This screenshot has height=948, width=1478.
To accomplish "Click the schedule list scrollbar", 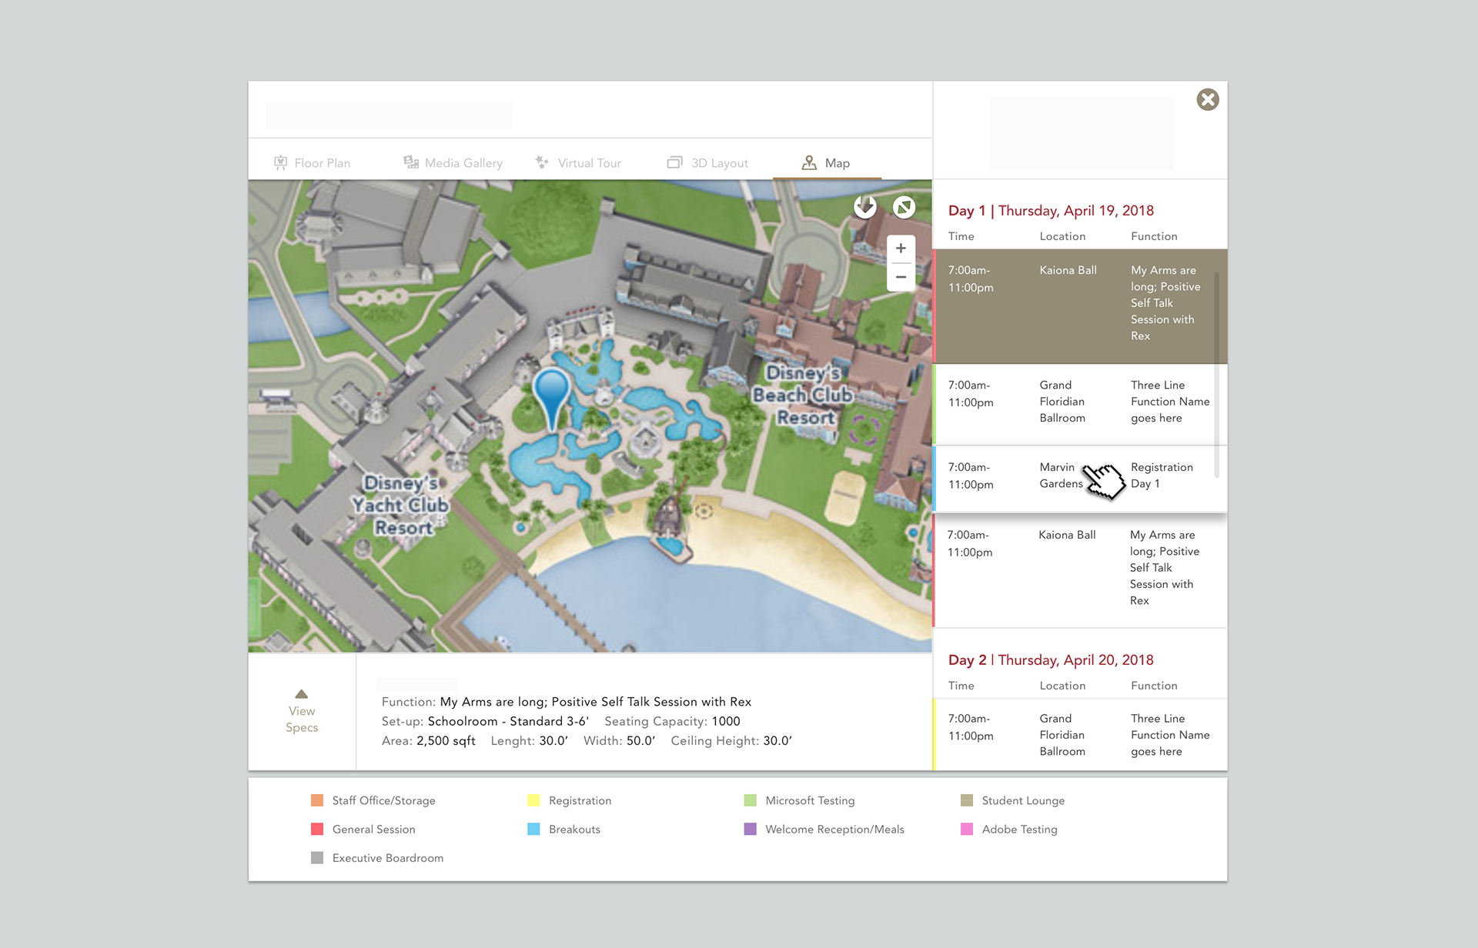I will (x=1217, y=374).
